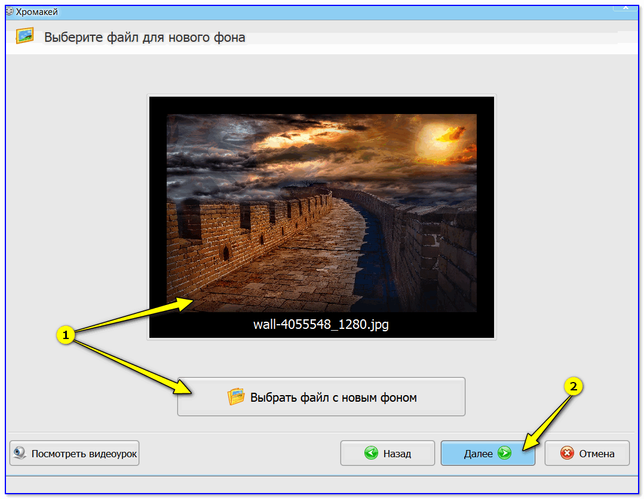The height and width of the screenshot is (499, 644).
Task: Click the red cross icon on Отмена
Action: pyautogui.click(x=567, y=454)
